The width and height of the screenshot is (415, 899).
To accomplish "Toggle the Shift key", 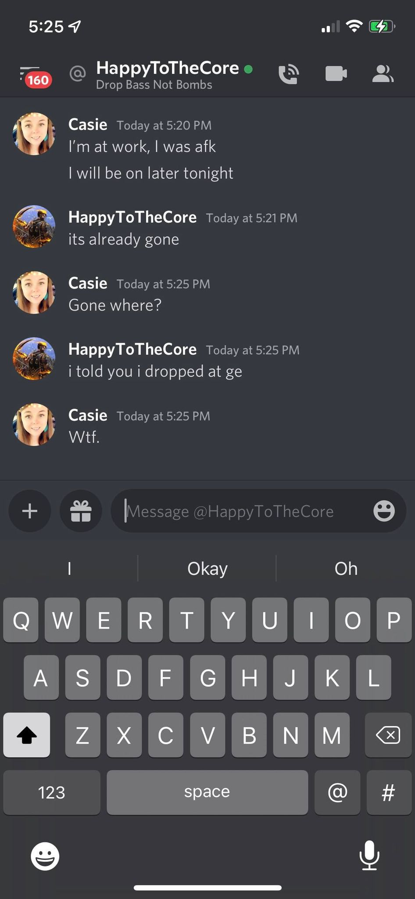I will pyautogui.click(x=27, y=735).
